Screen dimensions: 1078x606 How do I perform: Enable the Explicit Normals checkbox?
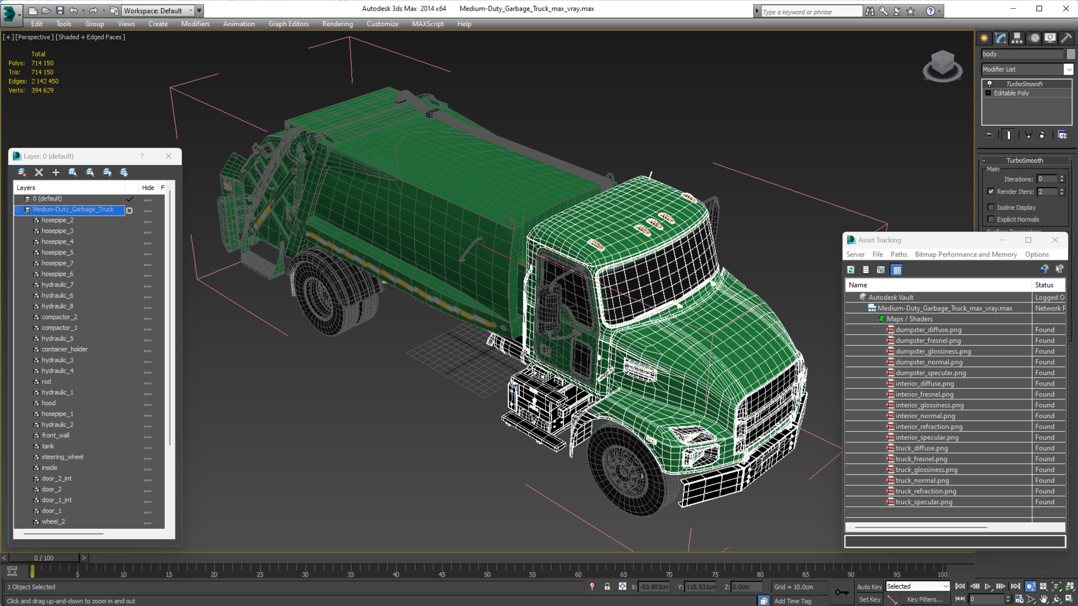[x=991, y=219]
